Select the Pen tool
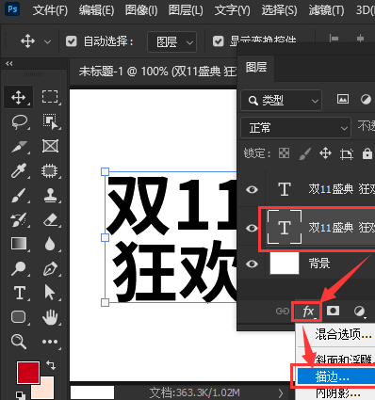The height and width of the screenshot is (400, 375). tap(50, 268)
